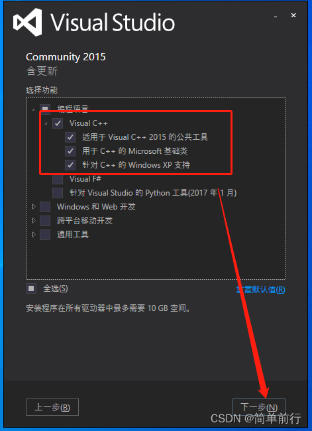
Task: Check the 通用工具 checkbox
Action: 45,235
